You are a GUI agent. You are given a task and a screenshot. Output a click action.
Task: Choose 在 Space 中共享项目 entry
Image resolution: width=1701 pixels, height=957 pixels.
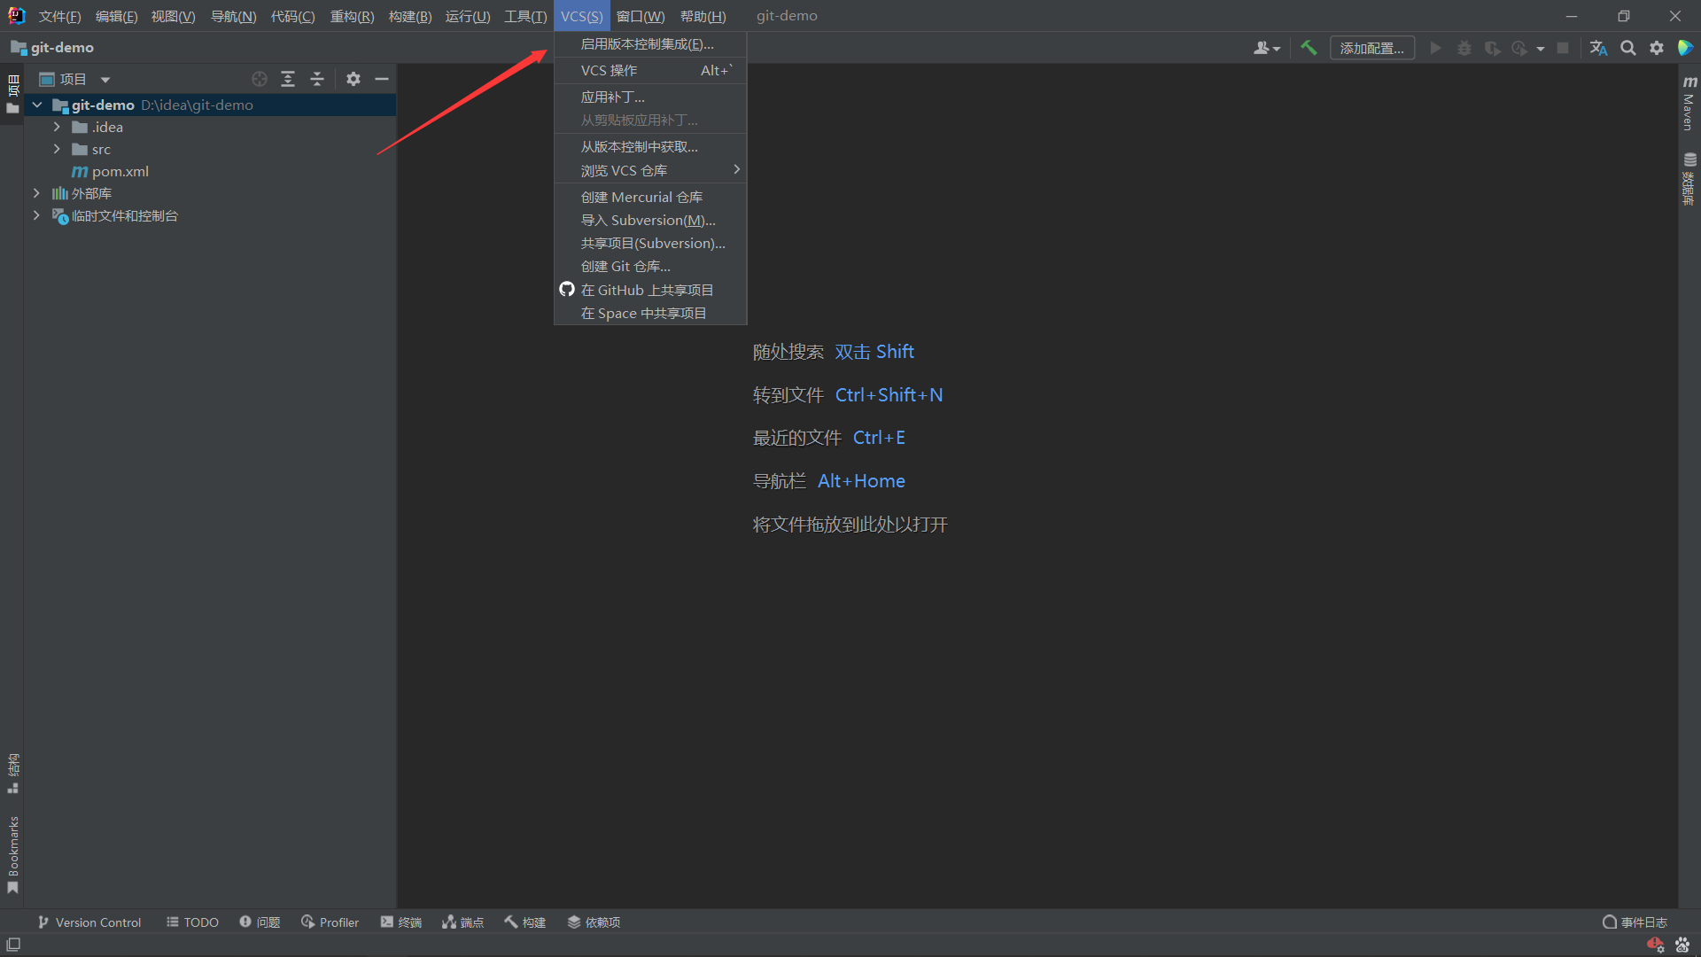click(650, 313)
